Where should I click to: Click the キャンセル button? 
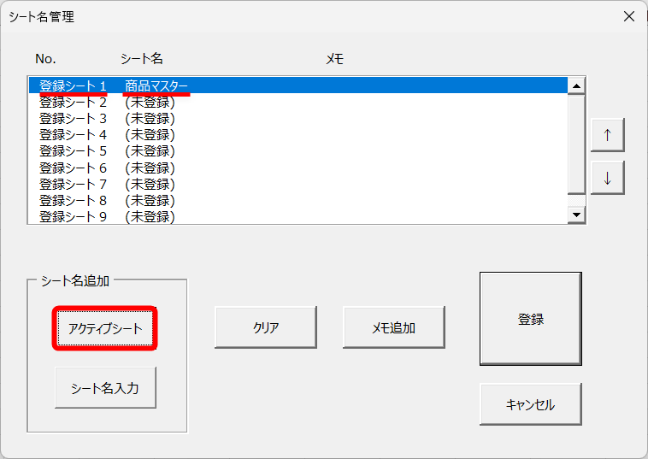(x=531, y=404)
